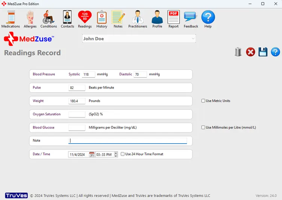Generate a PDF Report

tap(173, 19)
